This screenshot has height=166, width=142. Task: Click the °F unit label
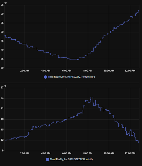(x=5, y=3)
